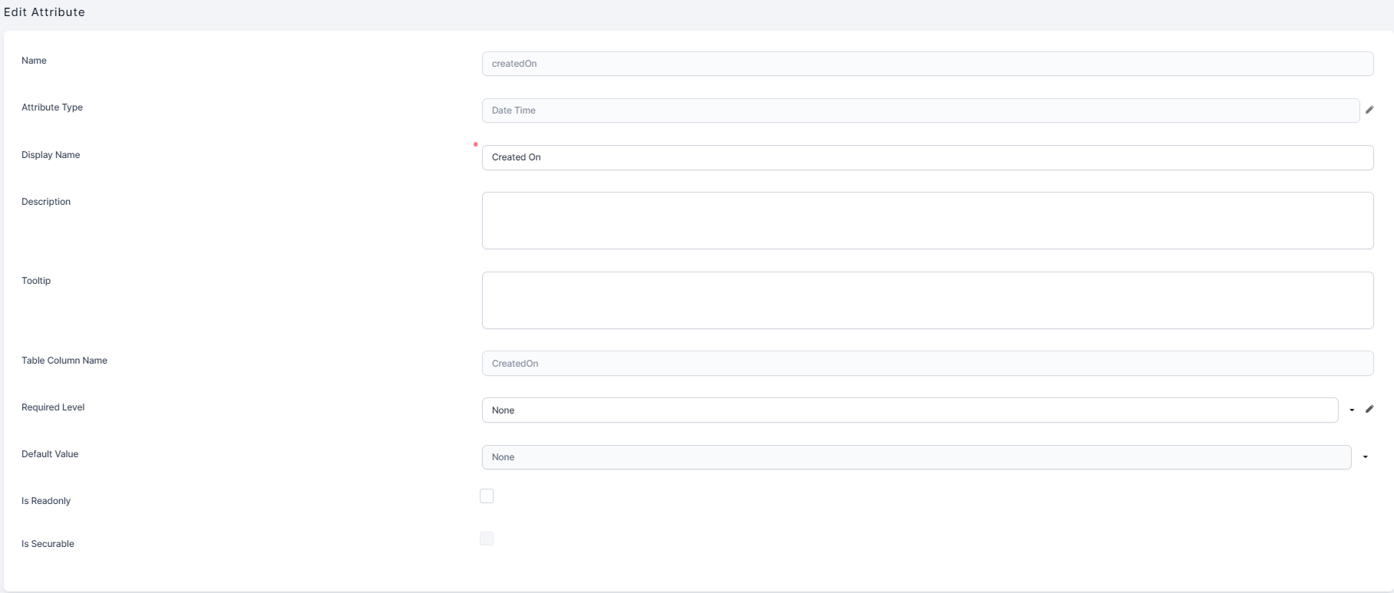Open the Default Value select box

point(916,457)
